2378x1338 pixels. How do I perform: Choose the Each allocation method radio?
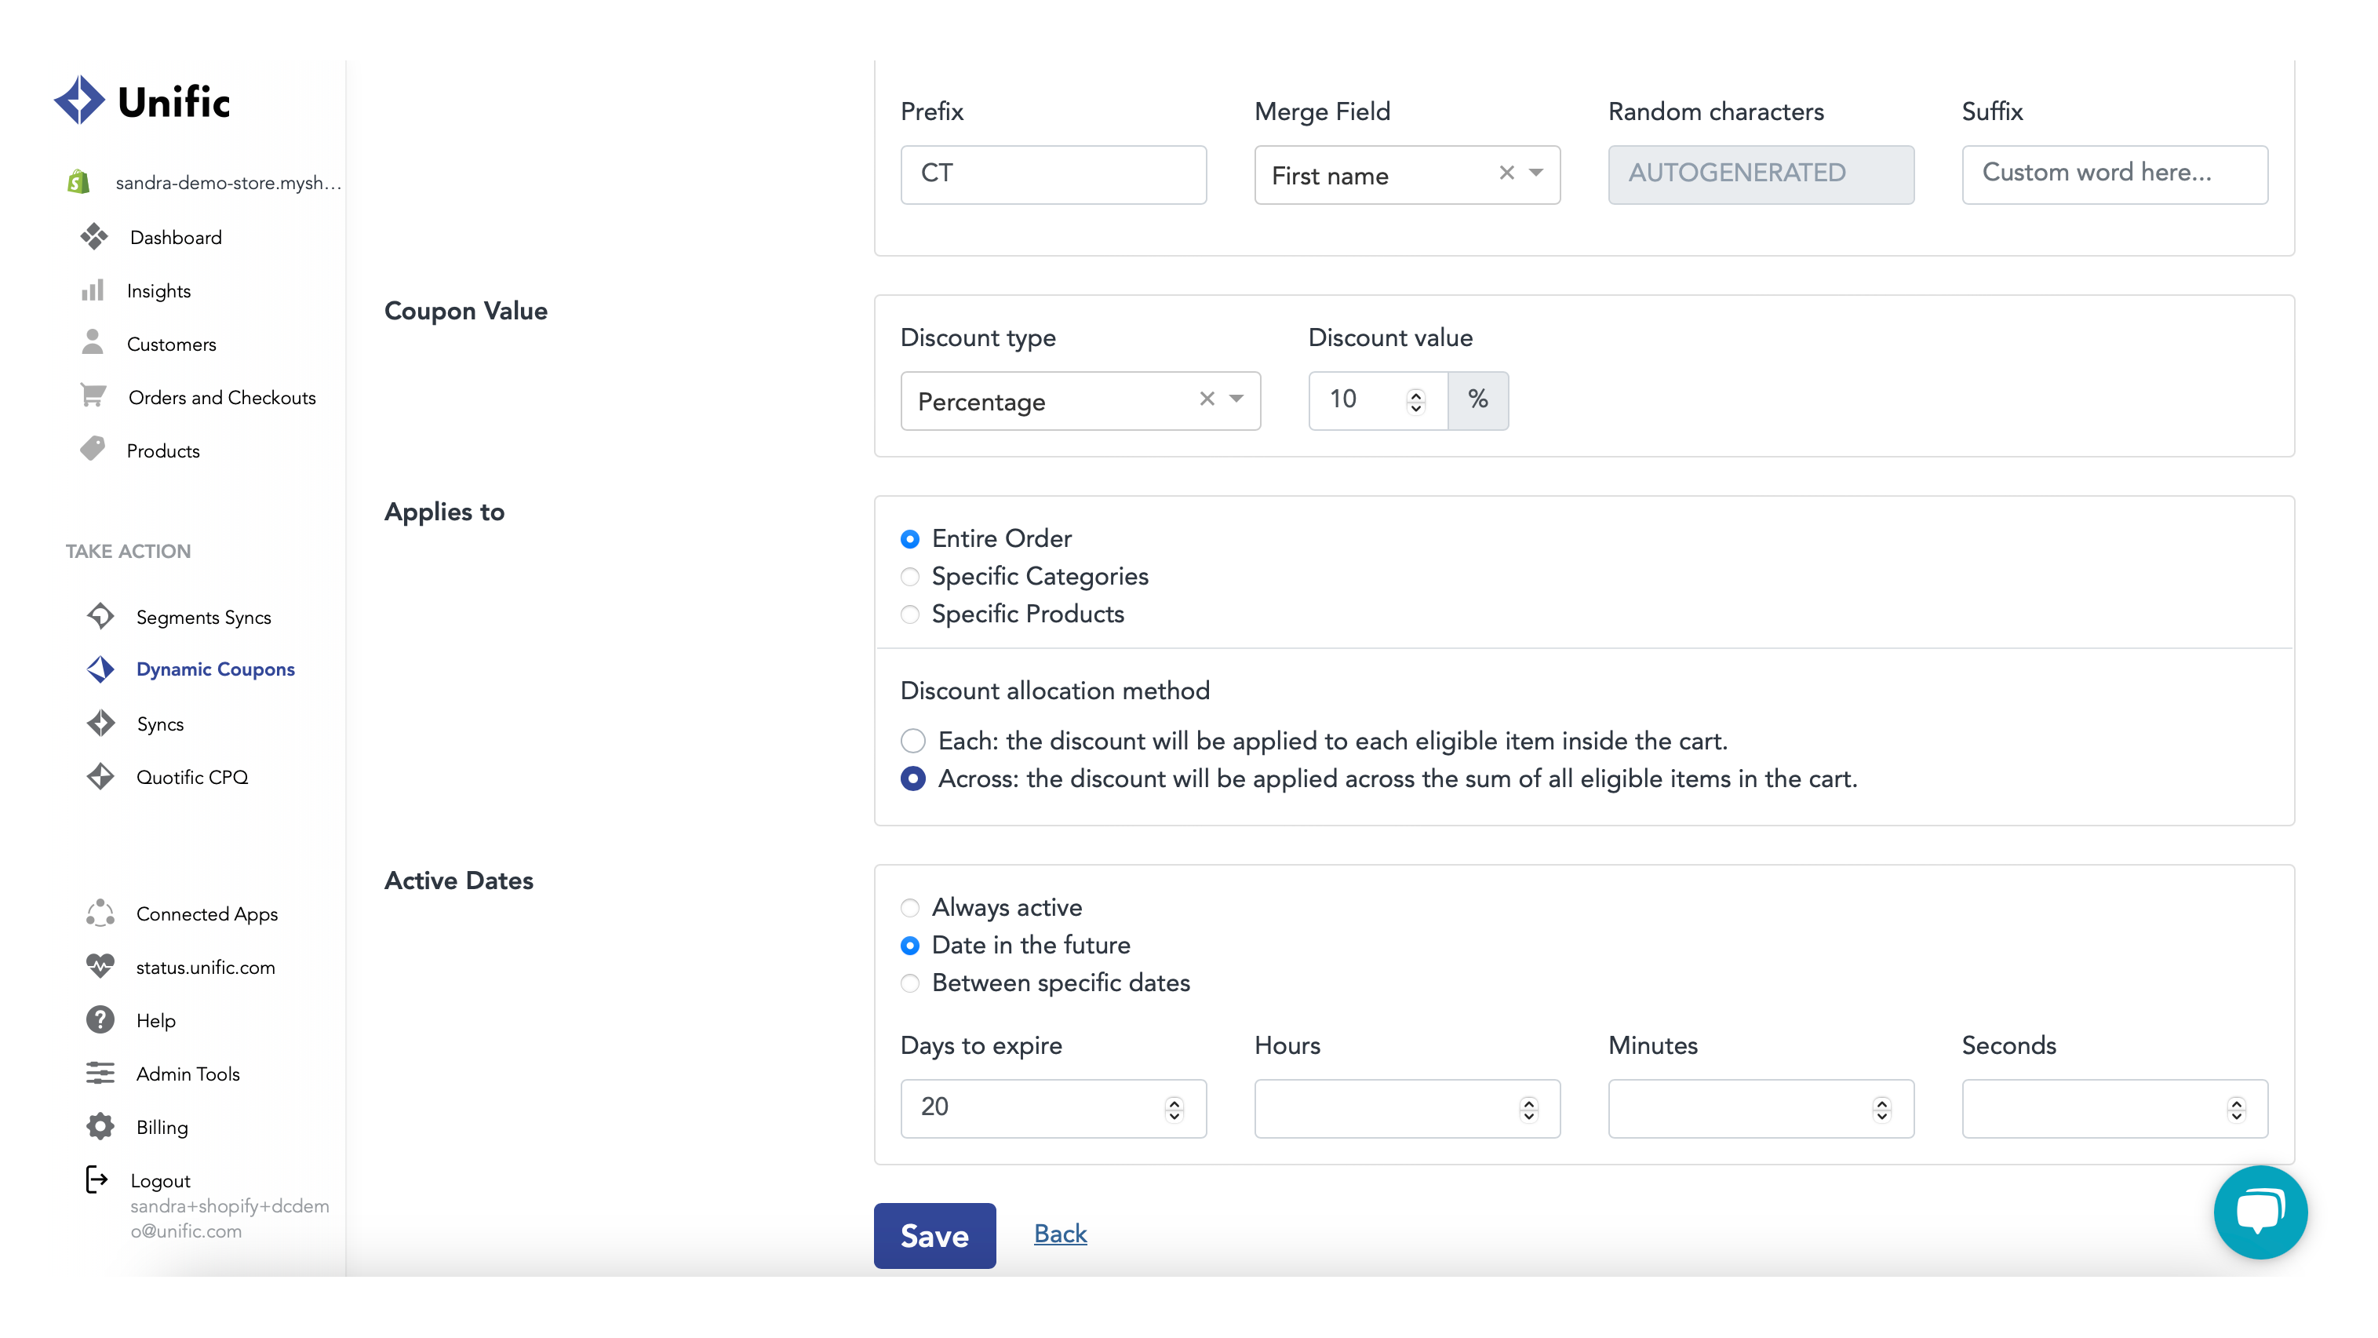(x=912, y=741)
